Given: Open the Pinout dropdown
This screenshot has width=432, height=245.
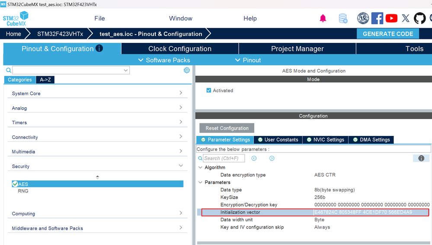Looking at the screenshot, I should (248, 60).
